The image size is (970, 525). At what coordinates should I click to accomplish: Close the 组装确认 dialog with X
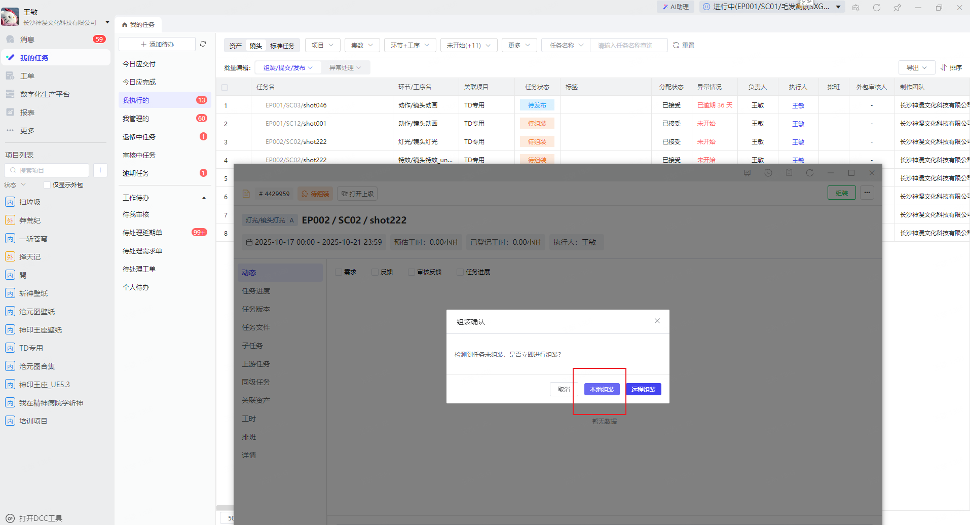[657, 321]
